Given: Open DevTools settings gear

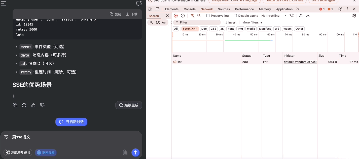Looking at the screenshot, I should click(340, 9).
